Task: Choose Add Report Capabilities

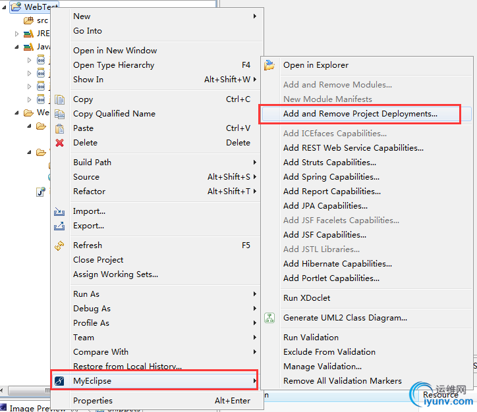Action: tap(332, 192)
